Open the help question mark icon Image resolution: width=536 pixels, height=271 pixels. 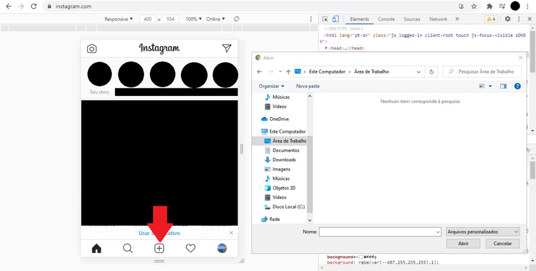tap(518, 86)
